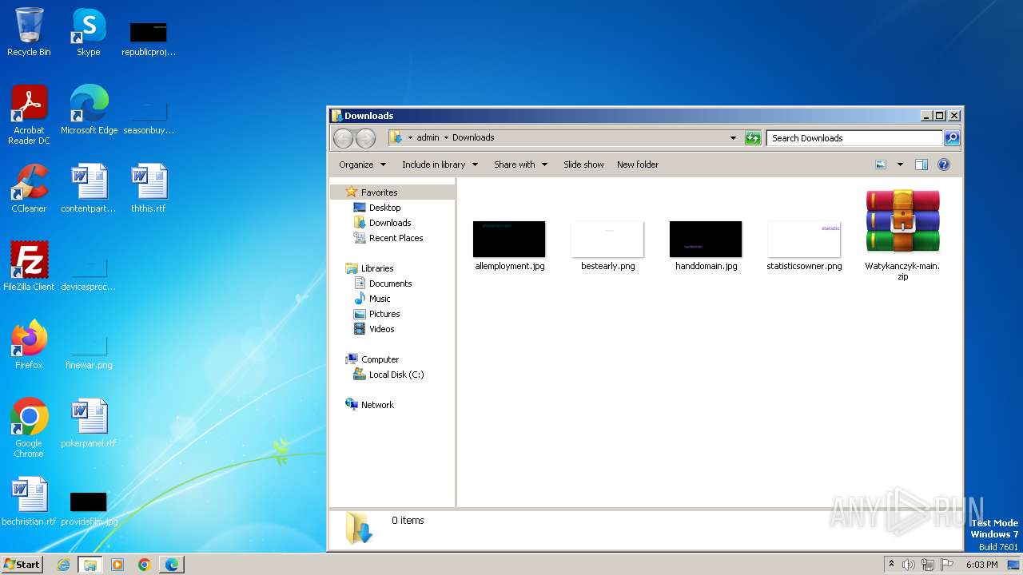Open address bar history dropdown
This screenshot has width=1023, height=575.
[733, 138]
